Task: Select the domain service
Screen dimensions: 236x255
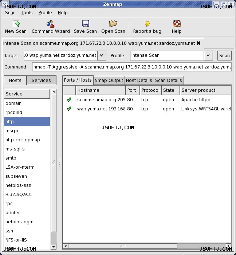Action: click(27, 103)
